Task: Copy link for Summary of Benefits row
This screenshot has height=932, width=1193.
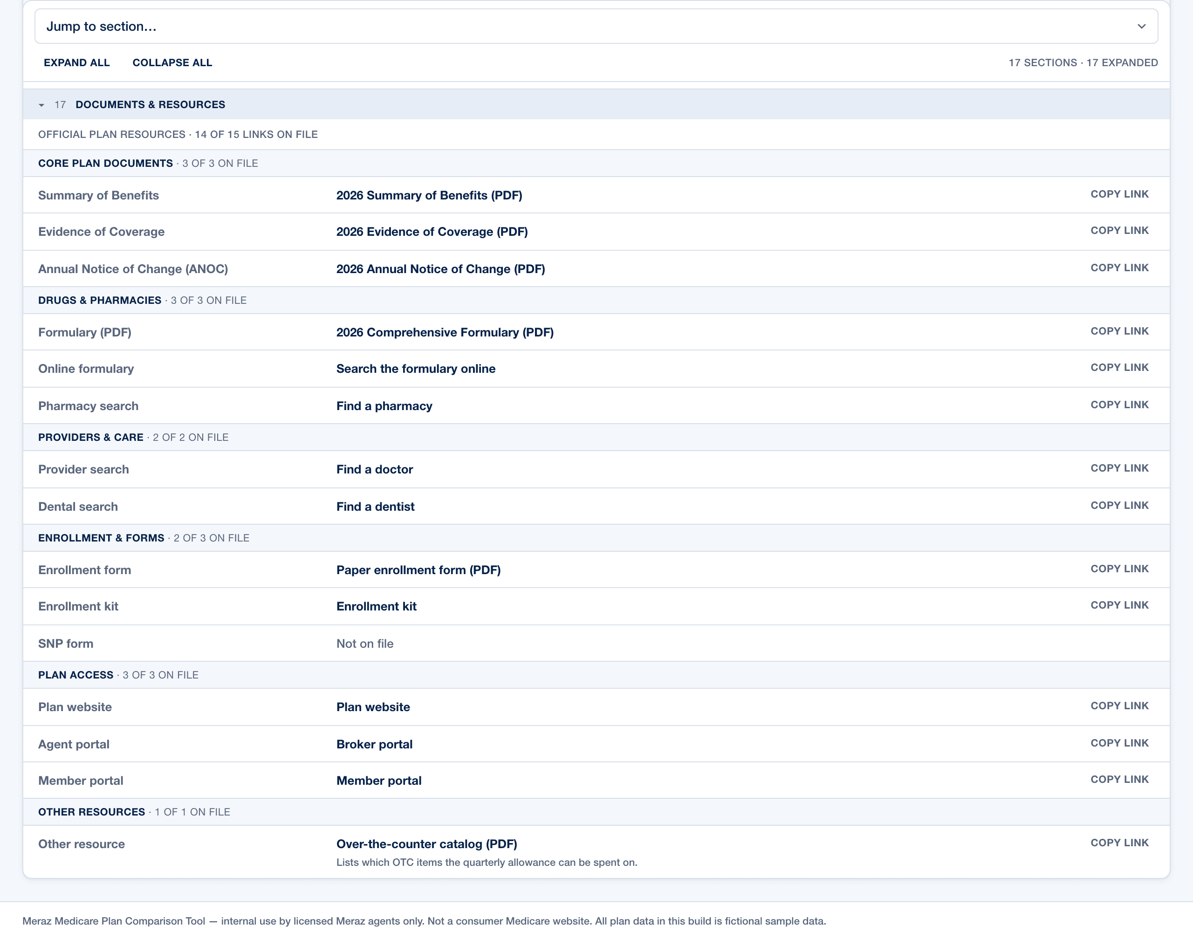Action: pos(1119,194)
